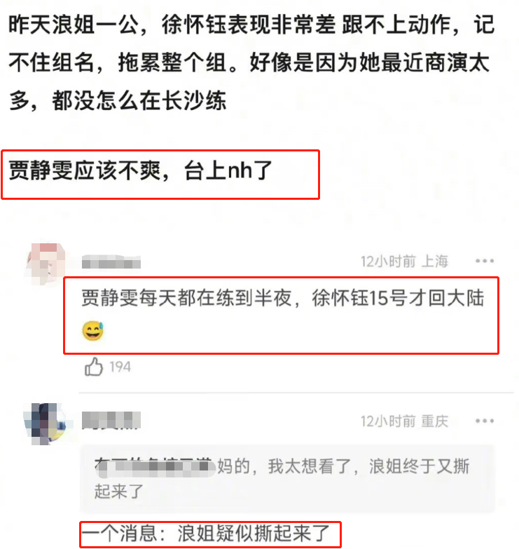Click the post line 都没怎么在长沙练
Image resolution: width=519 pixels, height=549 pixels.
click(139, 101)
